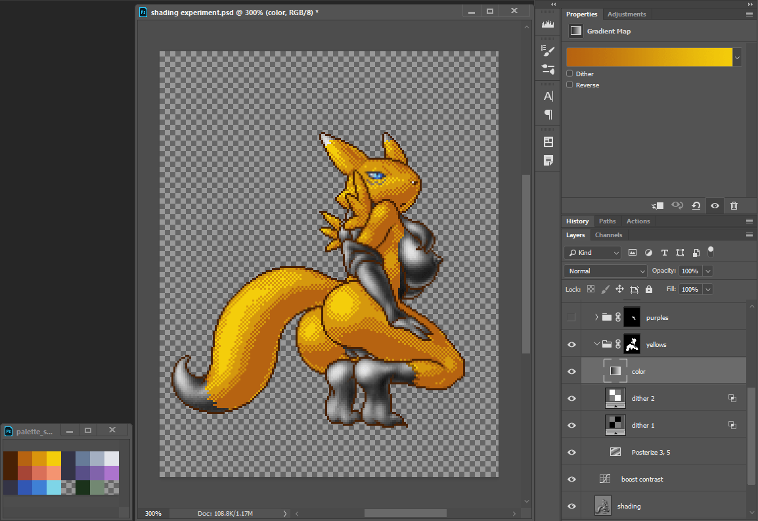
Task: Click the clip to layer icon
Action: (x=658, y=206)
